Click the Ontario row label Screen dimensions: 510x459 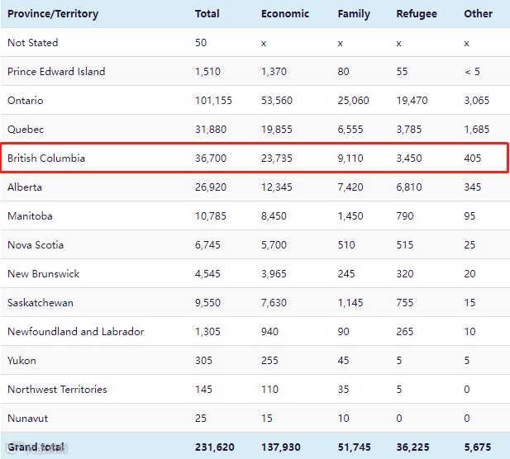[x=26, y=100]
